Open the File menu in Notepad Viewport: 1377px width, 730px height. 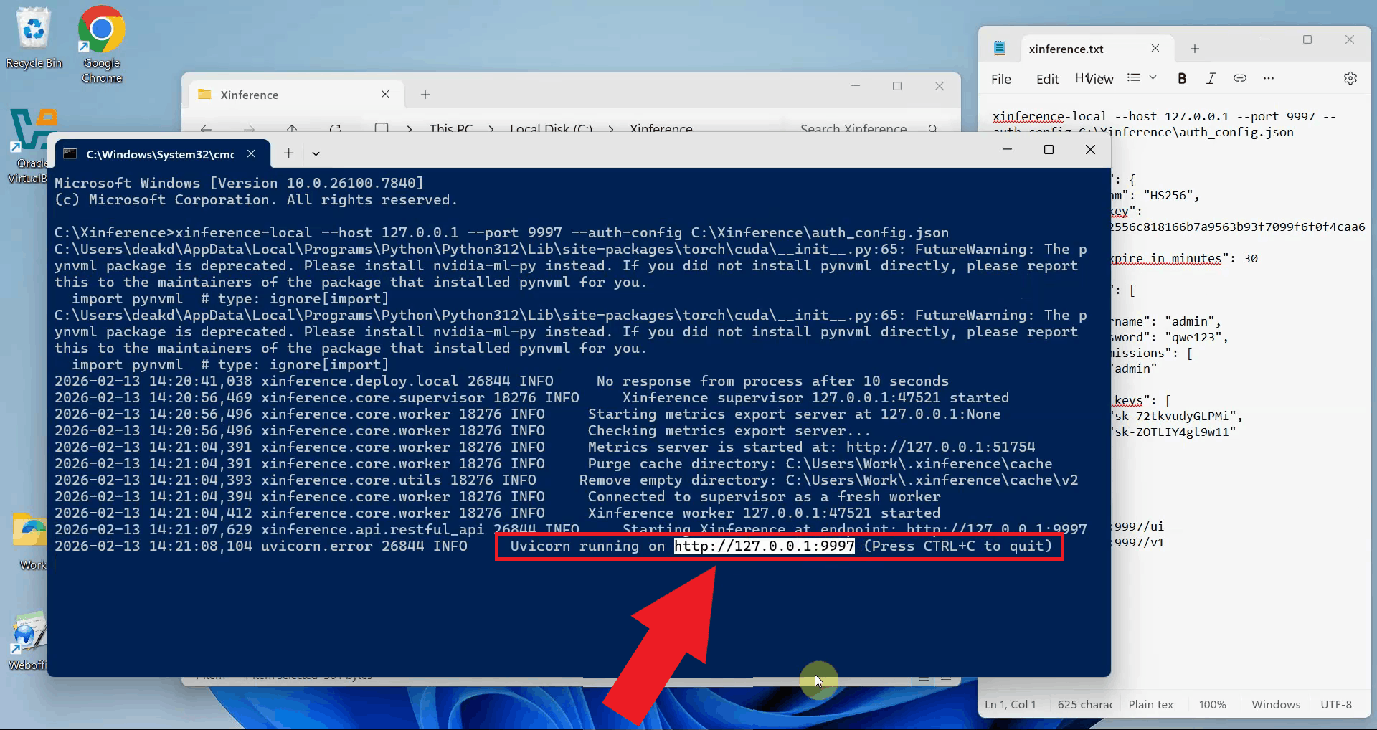(1000, 79)
